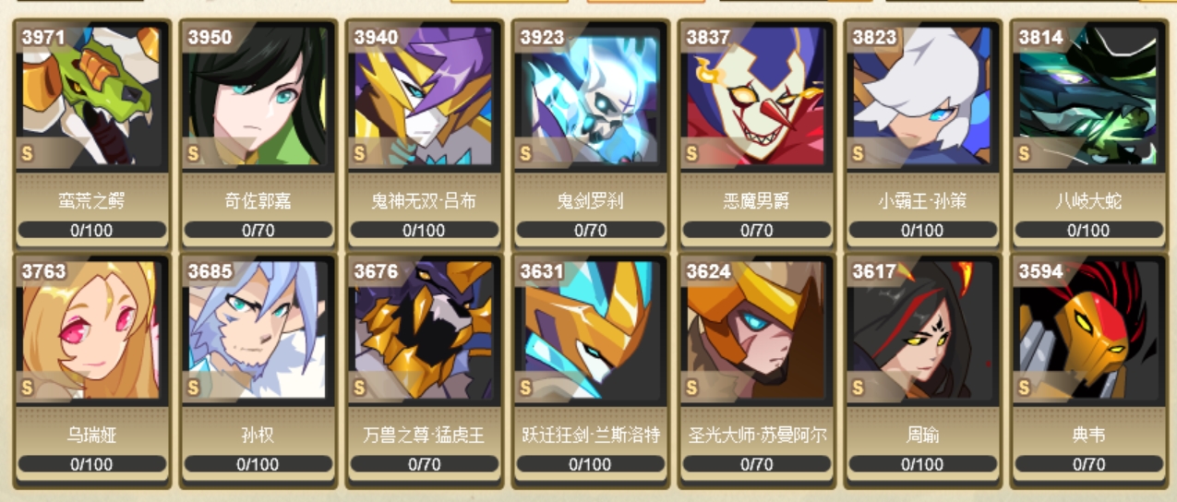Viewport: 1177px width, 502px height.
Task: Select the 周瑜 hooded hero portrait
Action: pos(922,330)
